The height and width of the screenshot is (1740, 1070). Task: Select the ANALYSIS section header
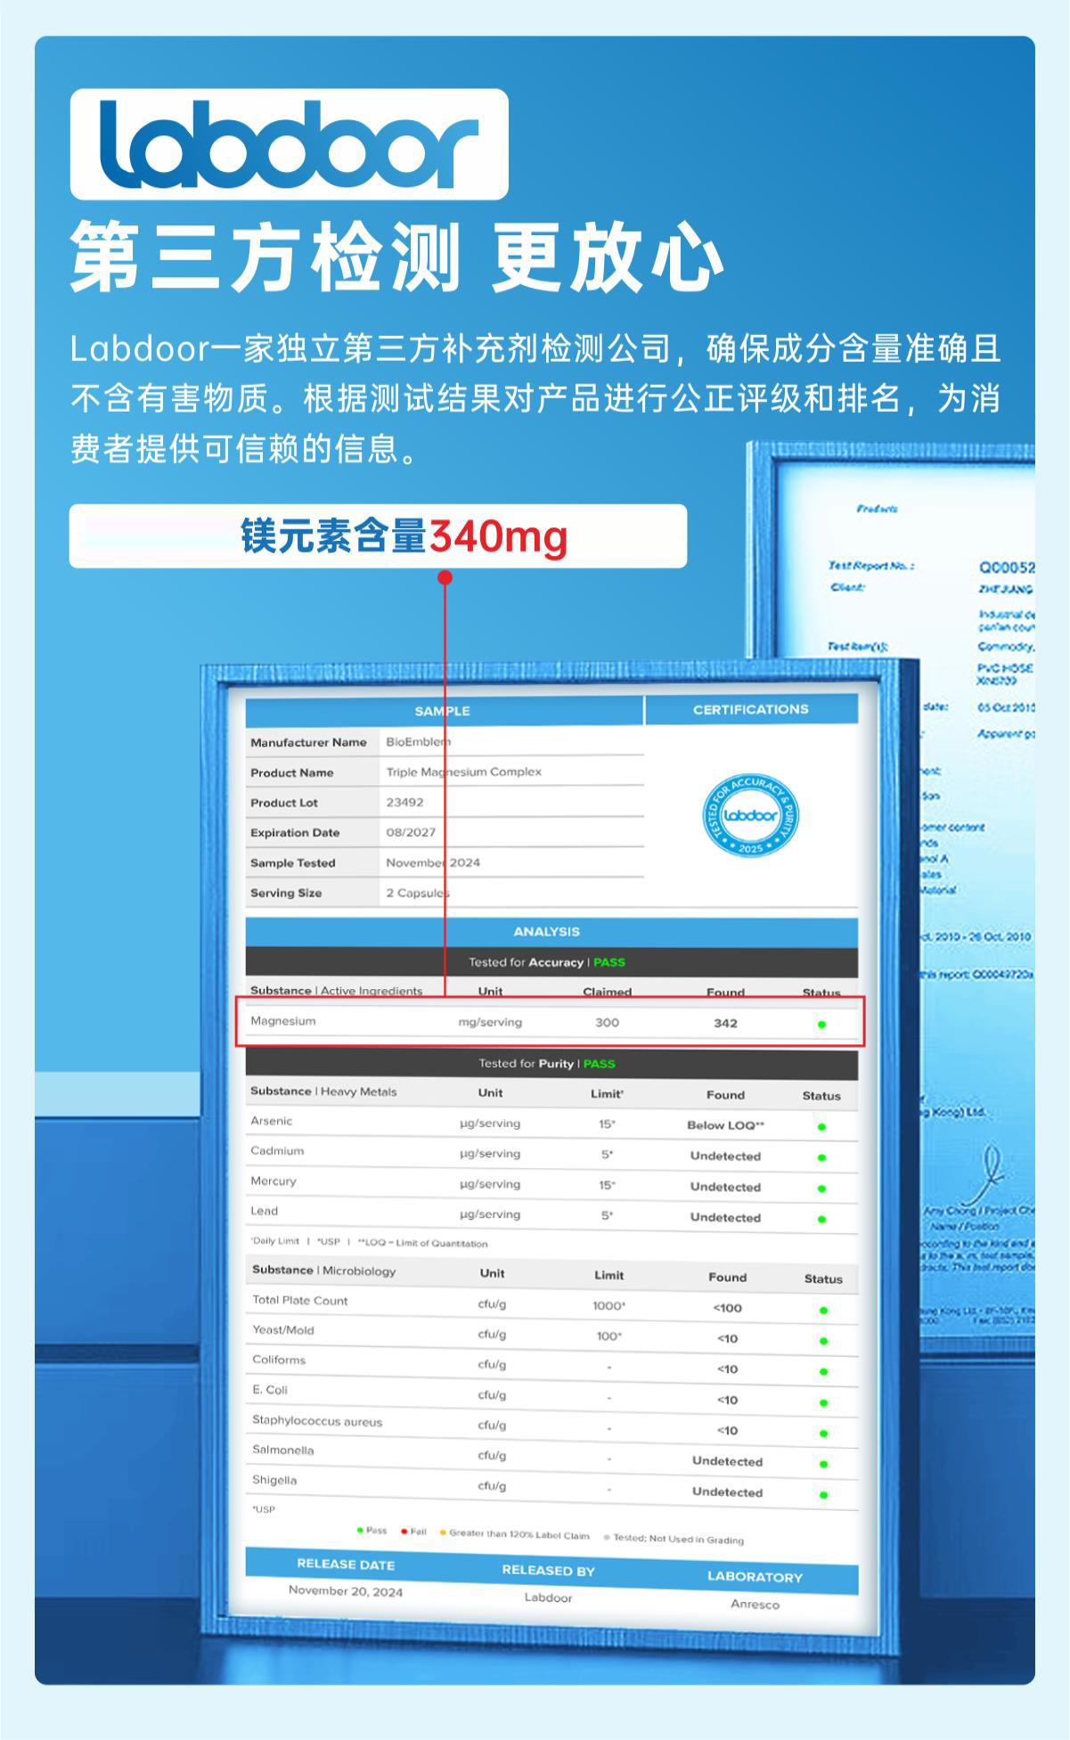click(551, 932)
